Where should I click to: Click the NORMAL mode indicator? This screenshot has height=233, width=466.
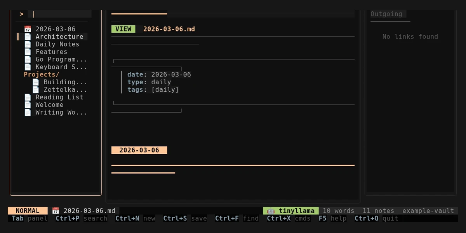(x=28, y=211)
